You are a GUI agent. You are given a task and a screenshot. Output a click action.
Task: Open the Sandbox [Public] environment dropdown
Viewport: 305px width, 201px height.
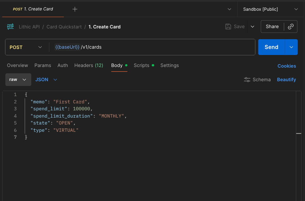(270, 9)
